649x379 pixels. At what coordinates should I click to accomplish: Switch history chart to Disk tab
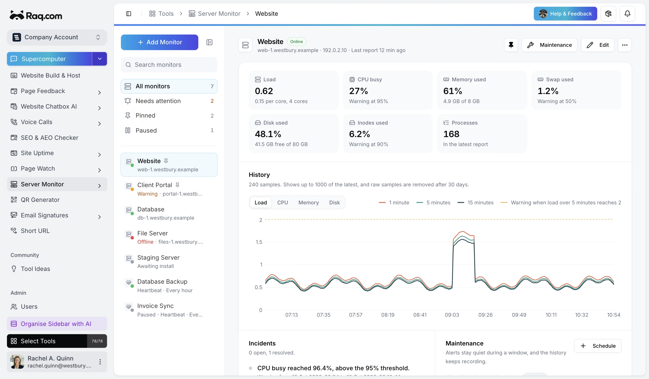tap(334, 202)
